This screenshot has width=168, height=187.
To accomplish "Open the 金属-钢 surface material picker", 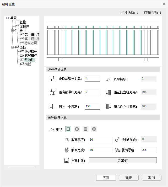I will tap(123, 160).
